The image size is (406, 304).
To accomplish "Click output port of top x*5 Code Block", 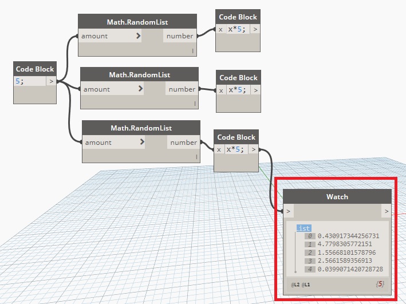I will (255, 29).
